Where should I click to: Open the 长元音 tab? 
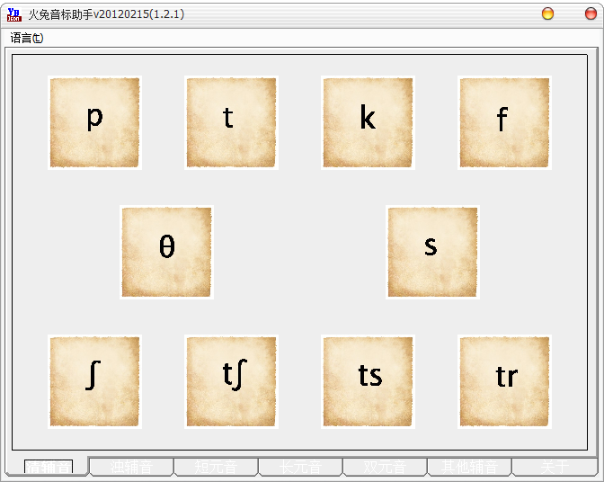point(300,467)
